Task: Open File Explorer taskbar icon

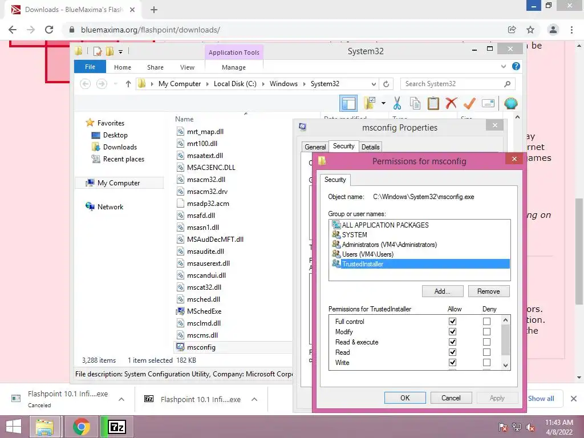Action: (44, 427)
